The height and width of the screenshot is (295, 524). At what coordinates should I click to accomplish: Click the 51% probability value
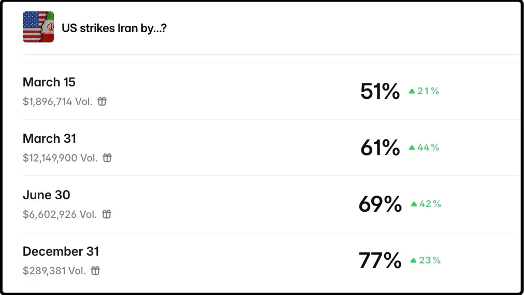pos(380,92)
